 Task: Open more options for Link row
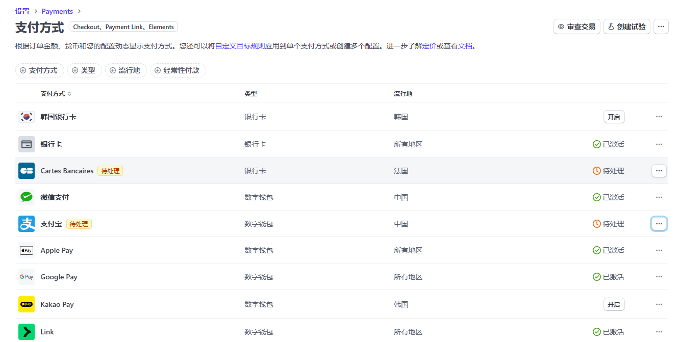pos(659,332)
